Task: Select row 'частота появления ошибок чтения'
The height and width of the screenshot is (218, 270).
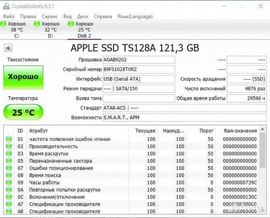Action: pyautogui.click(x=131, y=139)
